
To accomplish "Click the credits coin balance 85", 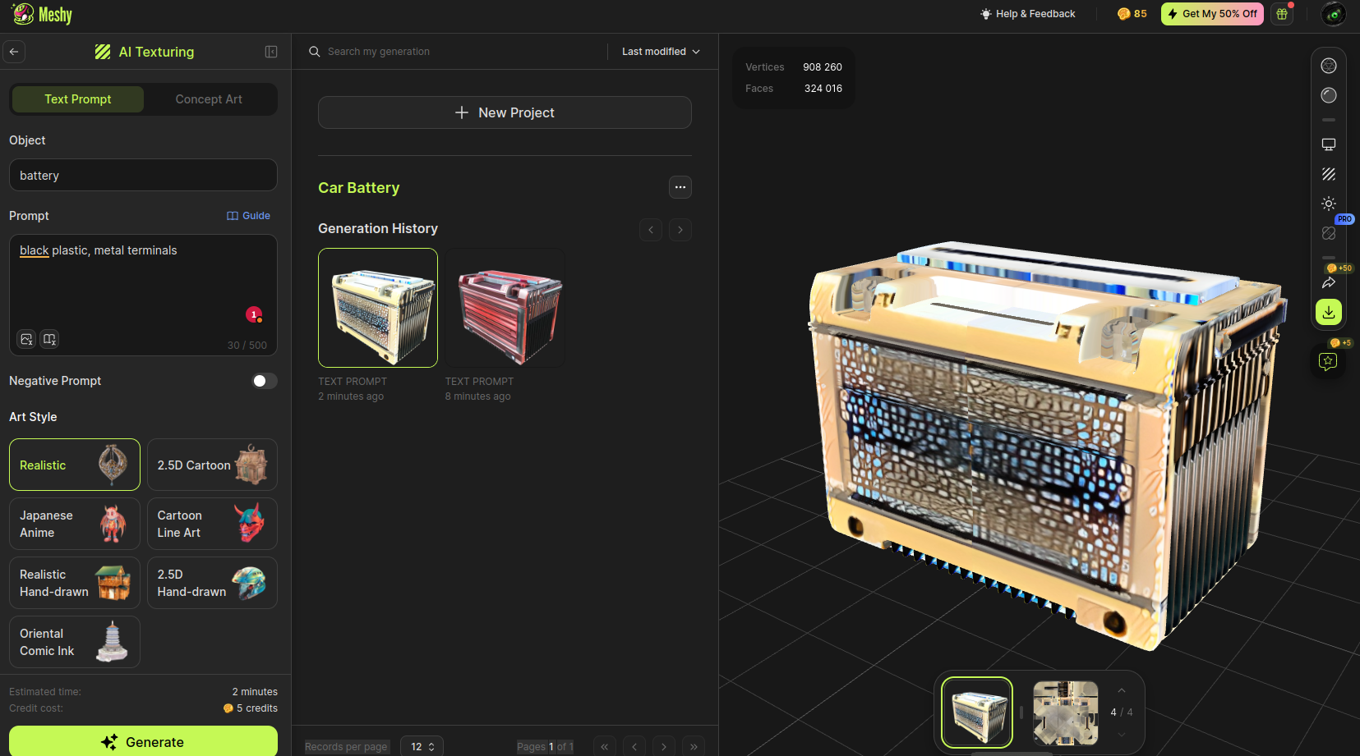I will 1132,14.
